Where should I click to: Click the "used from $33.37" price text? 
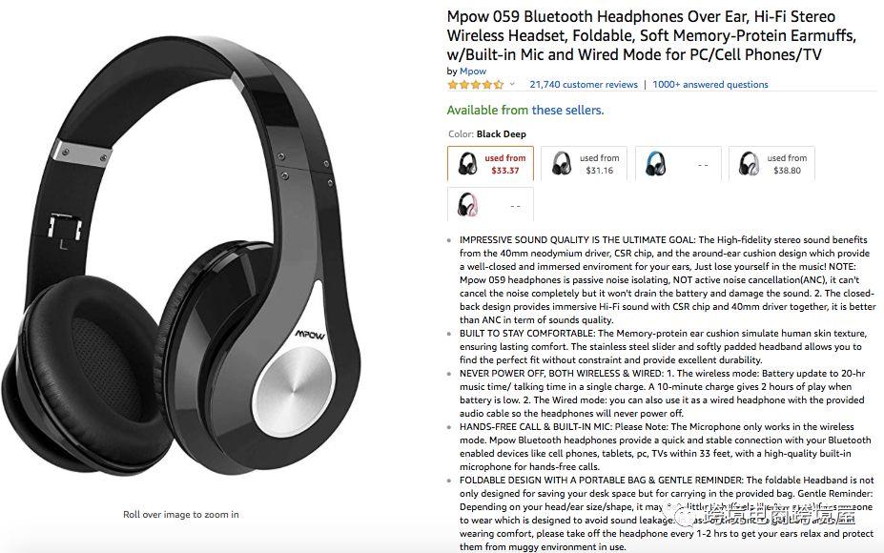tap(504, 164)
